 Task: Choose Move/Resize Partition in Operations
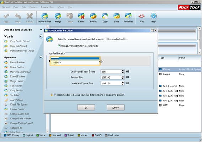[21, 72]
